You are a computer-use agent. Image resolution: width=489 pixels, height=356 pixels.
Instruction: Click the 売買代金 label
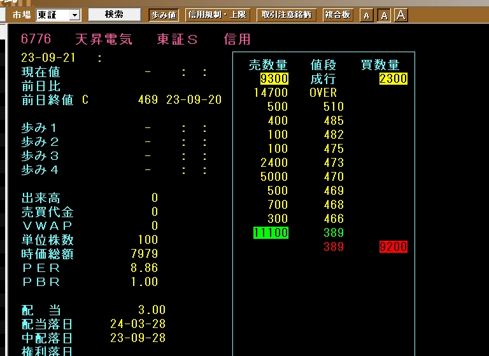coord(47,212)
